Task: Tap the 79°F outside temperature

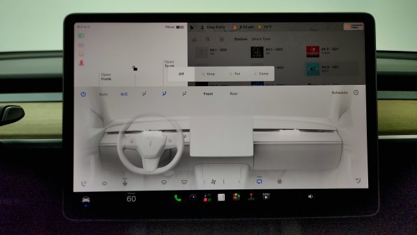Action: (x=265, y=27)
